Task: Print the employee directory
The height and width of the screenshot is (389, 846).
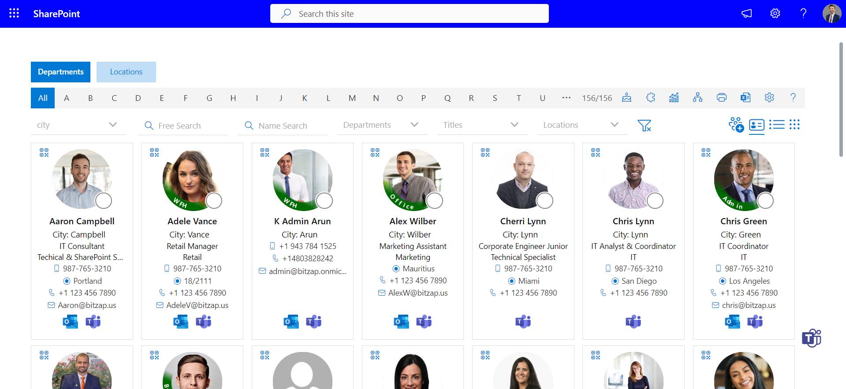Action: click(x=722, y=98)
